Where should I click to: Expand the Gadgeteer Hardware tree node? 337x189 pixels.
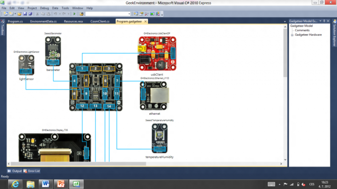pos(292,35)
